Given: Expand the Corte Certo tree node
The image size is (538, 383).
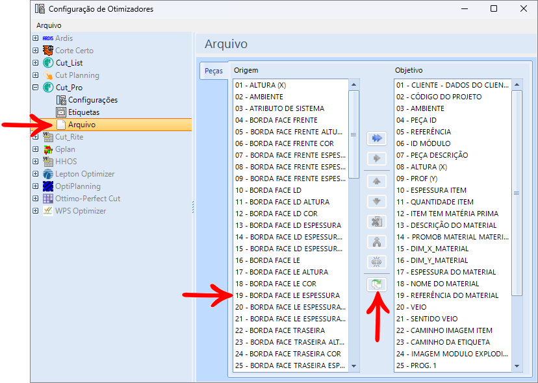Looking at the screenshot, I should click(x=35, y=51).
